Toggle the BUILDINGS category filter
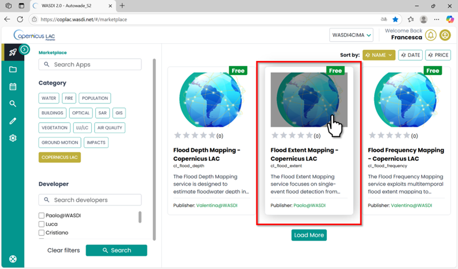This screenshot has height=269, width=458. (52, 113)
